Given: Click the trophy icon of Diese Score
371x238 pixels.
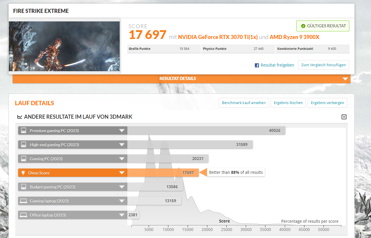Looking at the screenshot, I should coord(23,173).
